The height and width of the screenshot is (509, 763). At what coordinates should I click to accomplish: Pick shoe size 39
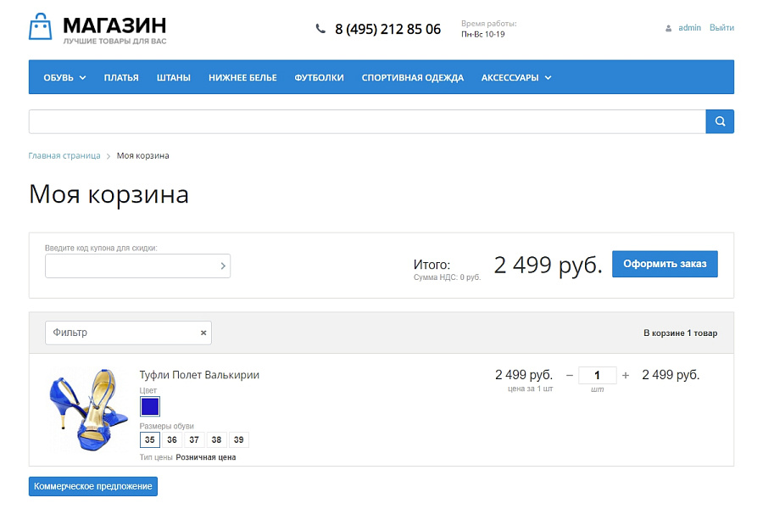point(238,439)
